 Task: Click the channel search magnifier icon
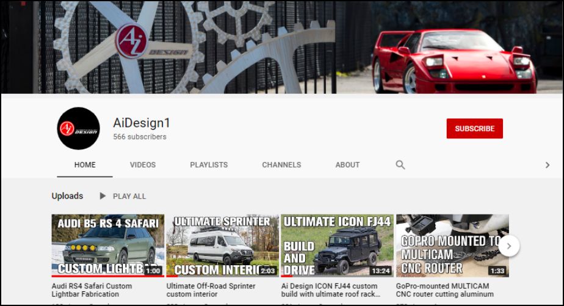(400, 165)
